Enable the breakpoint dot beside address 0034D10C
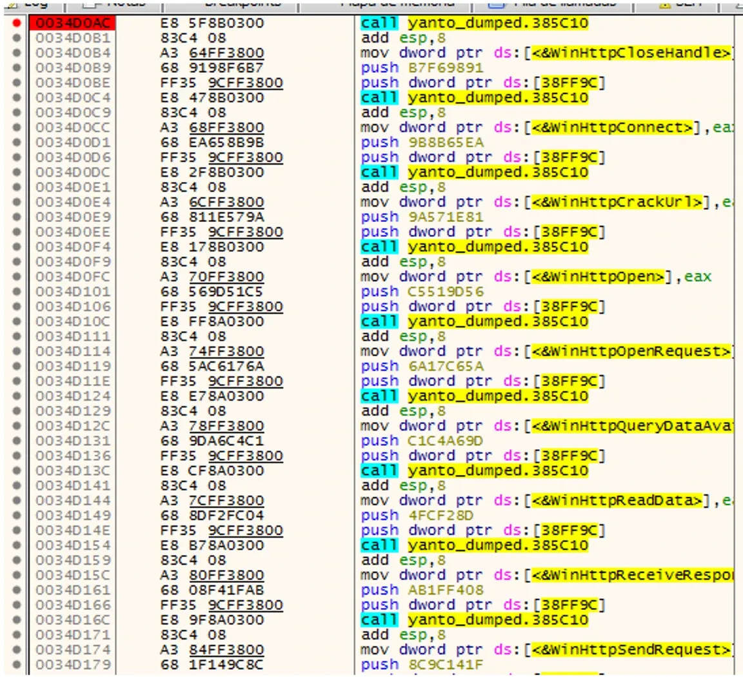 coord(17,321)
